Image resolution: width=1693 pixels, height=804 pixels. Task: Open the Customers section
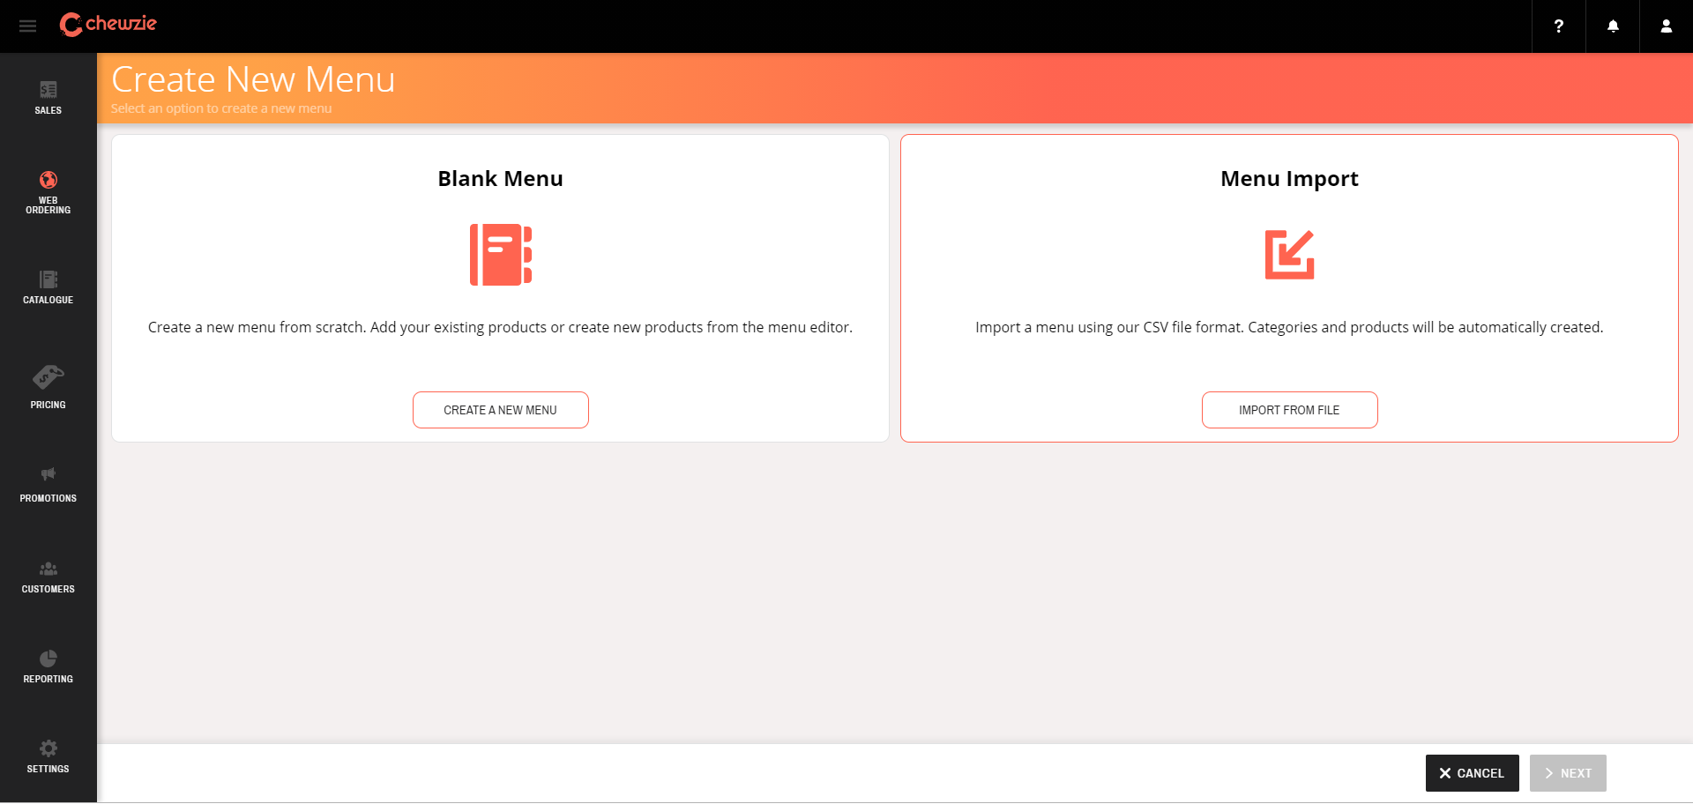pos(48,575)
